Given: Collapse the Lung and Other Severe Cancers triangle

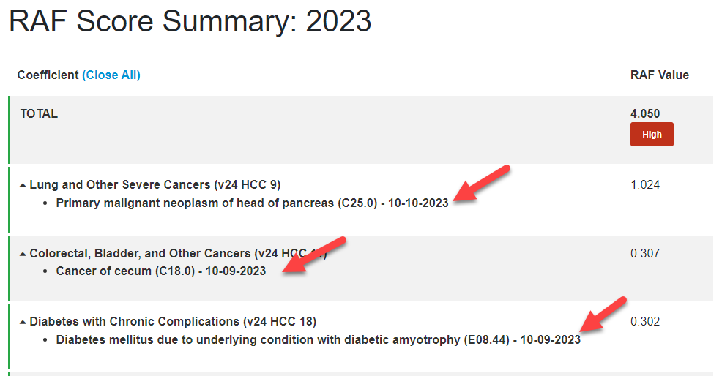Looking at the screenshot, I should pyautogui.click(x=23, y=185).
